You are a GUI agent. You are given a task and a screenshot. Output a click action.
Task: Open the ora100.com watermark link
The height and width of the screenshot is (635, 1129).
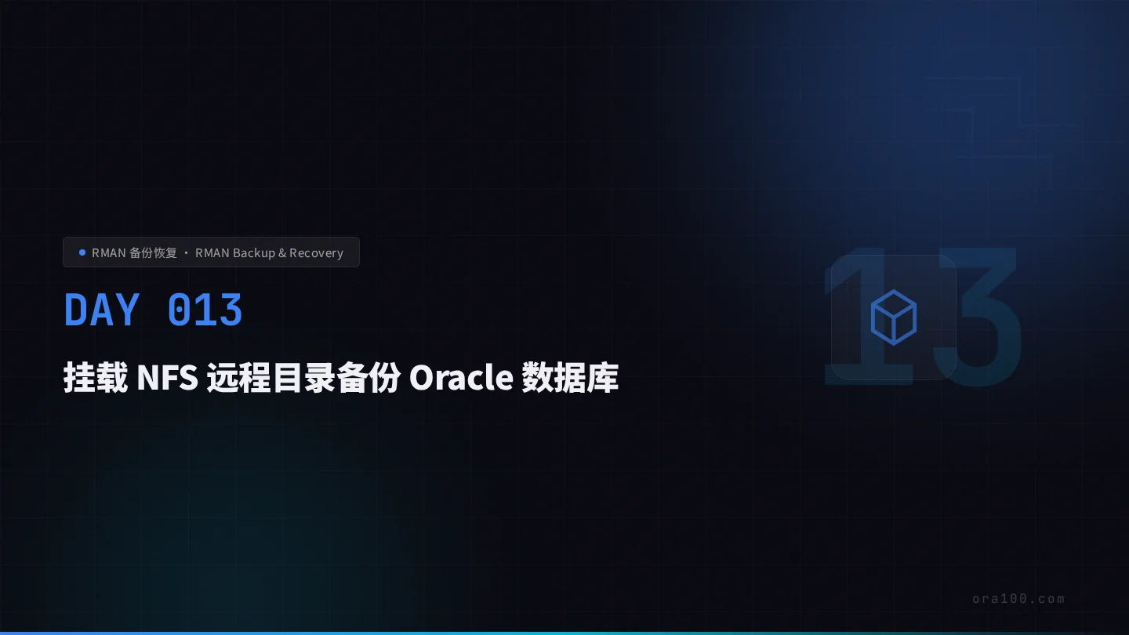click(1018, 599)
